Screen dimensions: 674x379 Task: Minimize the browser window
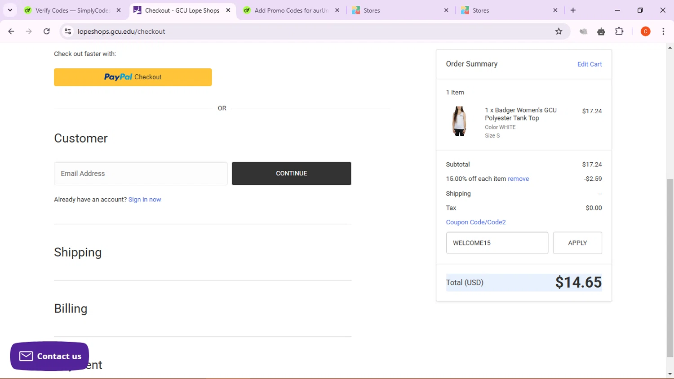click(x=617, y=10)
